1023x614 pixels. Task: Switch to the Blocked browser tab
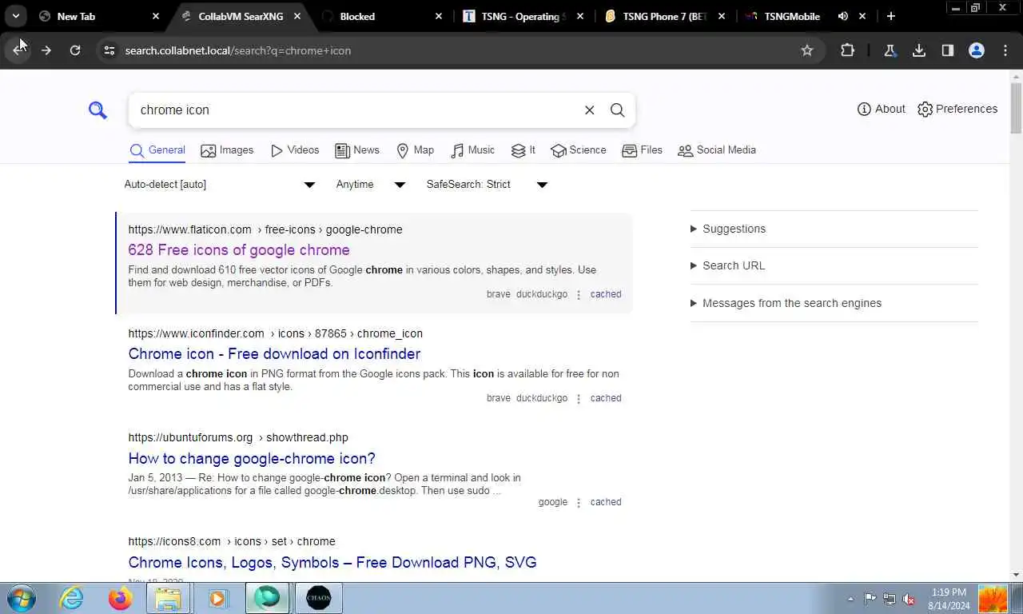[x=381, y=16]
